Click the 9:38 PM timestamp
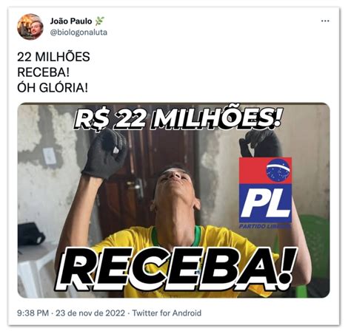This screenshot has width=351, height=334. point(33,313)
